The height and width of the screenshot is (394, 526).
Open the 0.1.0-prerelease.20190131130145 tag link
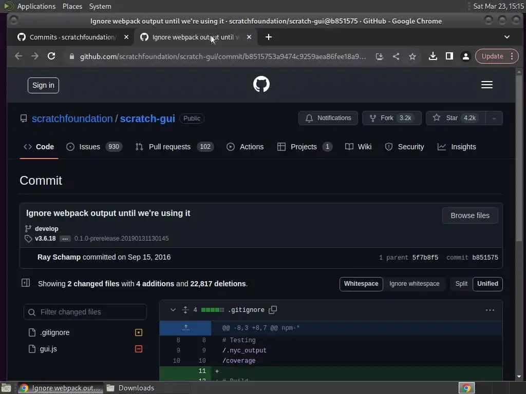tap(121, 239)
